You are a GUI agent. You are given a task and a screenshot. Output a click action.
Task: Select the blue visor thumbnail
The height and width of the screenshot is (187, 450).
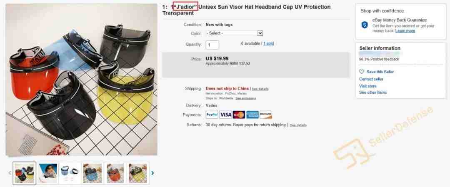click(92, 173)
